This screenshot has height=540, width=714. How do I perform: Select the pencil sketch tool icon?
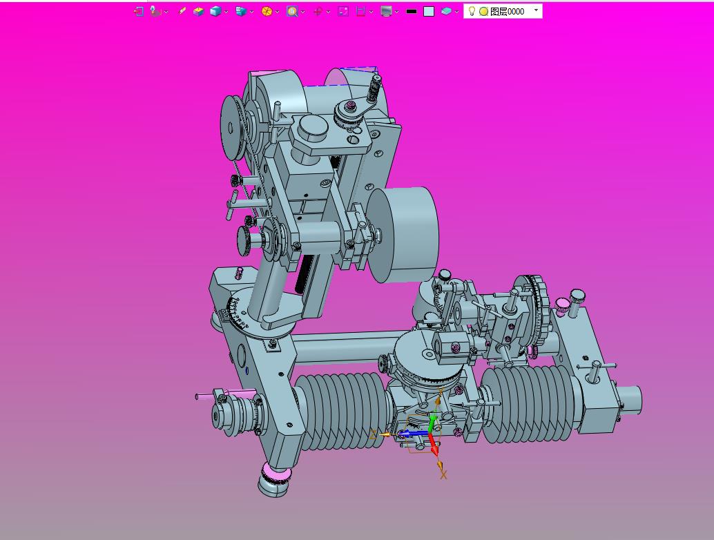pyautogui.click(x=182, y=11)
